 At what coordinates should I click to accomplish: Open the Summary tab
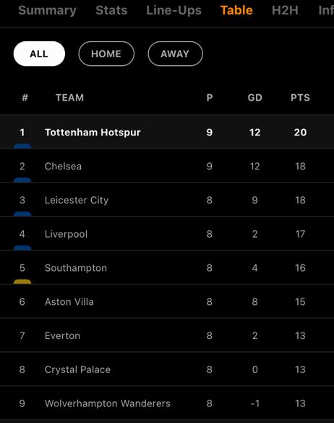pyautogui.click(x=47, y=11)
